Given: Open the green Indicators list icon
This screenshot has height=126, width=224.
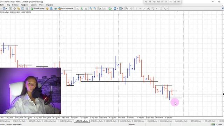Looking at the screenshot, I should [x=110, y=8].
